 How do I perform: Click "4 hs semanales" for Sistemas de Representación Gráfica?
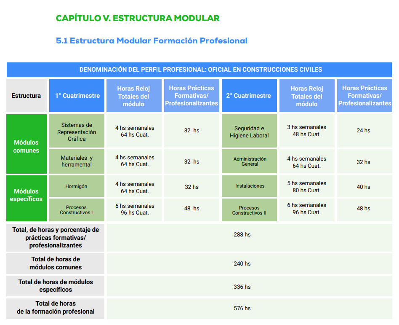(x=135, y=128)
